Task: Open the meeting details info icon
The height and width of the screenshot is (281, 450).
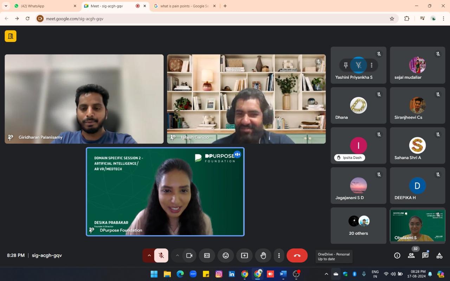Action: click(x=397, y=256)
